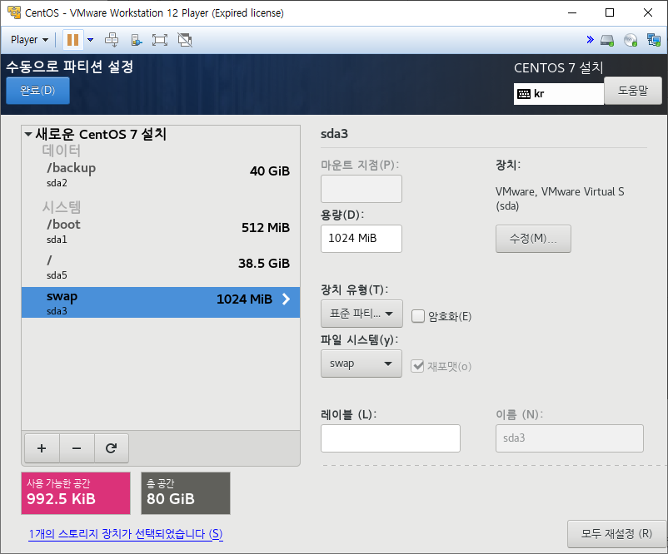Viewport: 668px width, 554px height.
Task: Toggle the 재포맷(o) reformat checkbox
Action: coord(417,366)
